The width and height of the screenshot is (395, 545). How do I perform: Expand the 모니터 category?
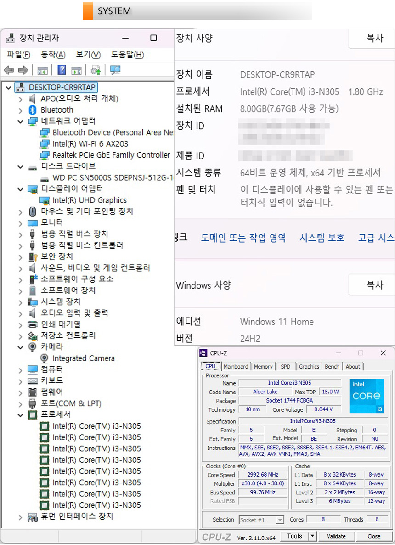pos(20,223)
